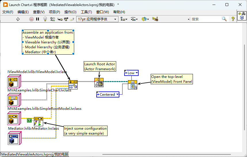Click the horizontal scrollbar at bottom
This screenshot has height=157, width=247.
(x=166, y=154)
